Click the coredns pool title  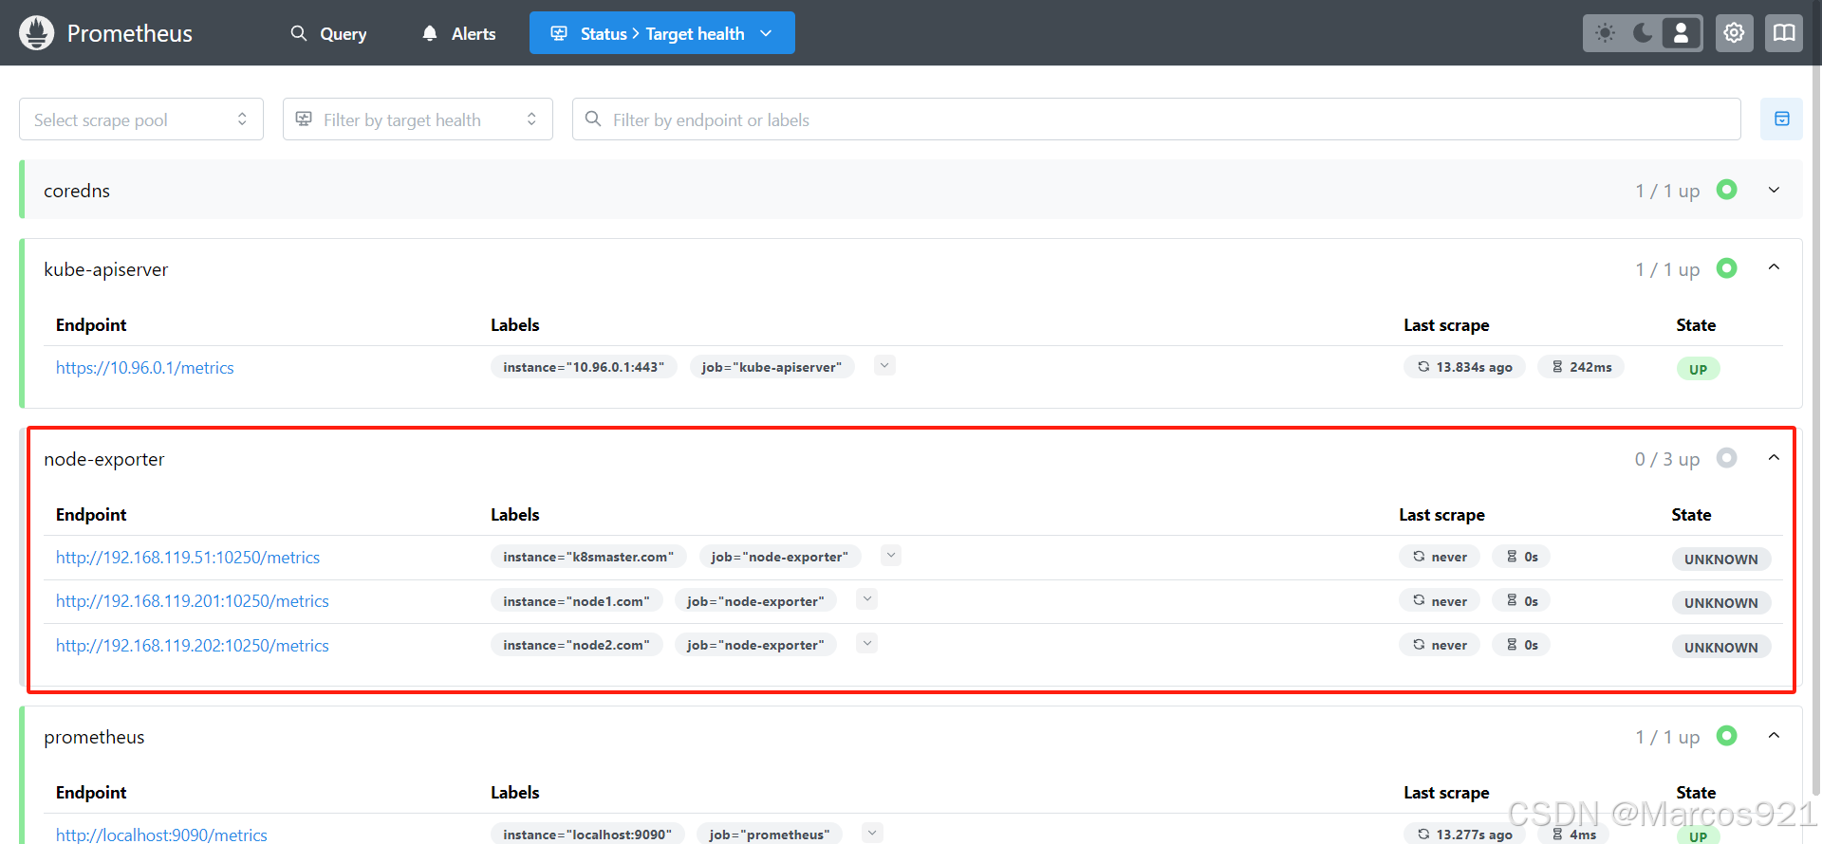coord(77,191)
